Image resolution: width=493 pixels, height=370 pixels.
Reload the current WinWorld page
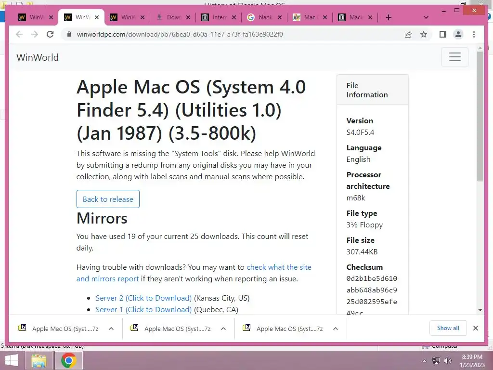(x=50, y=34)
